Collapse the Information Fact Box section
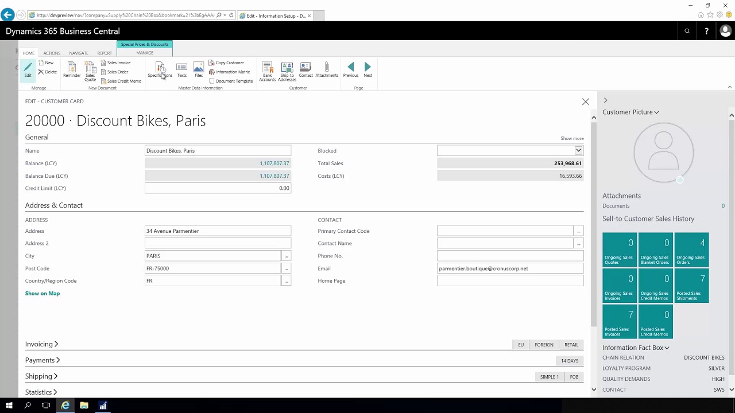Viewport: 735px width, 413px height. [x=636, y=348]
